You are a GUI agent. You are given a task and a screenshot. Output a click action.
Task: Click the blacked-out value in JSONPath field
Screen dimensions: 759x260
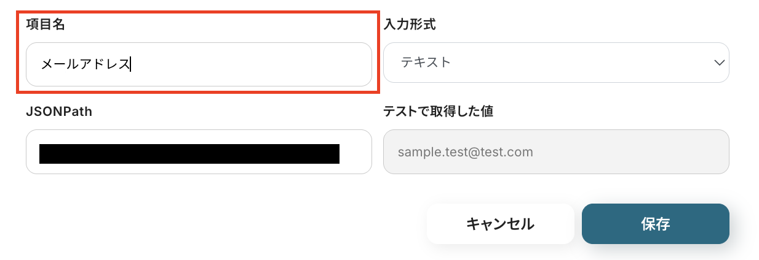click(x=189, y=154)
